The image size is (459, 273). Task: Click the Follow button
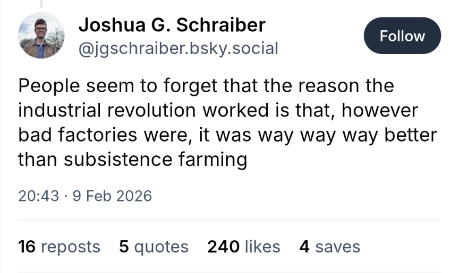402,36
